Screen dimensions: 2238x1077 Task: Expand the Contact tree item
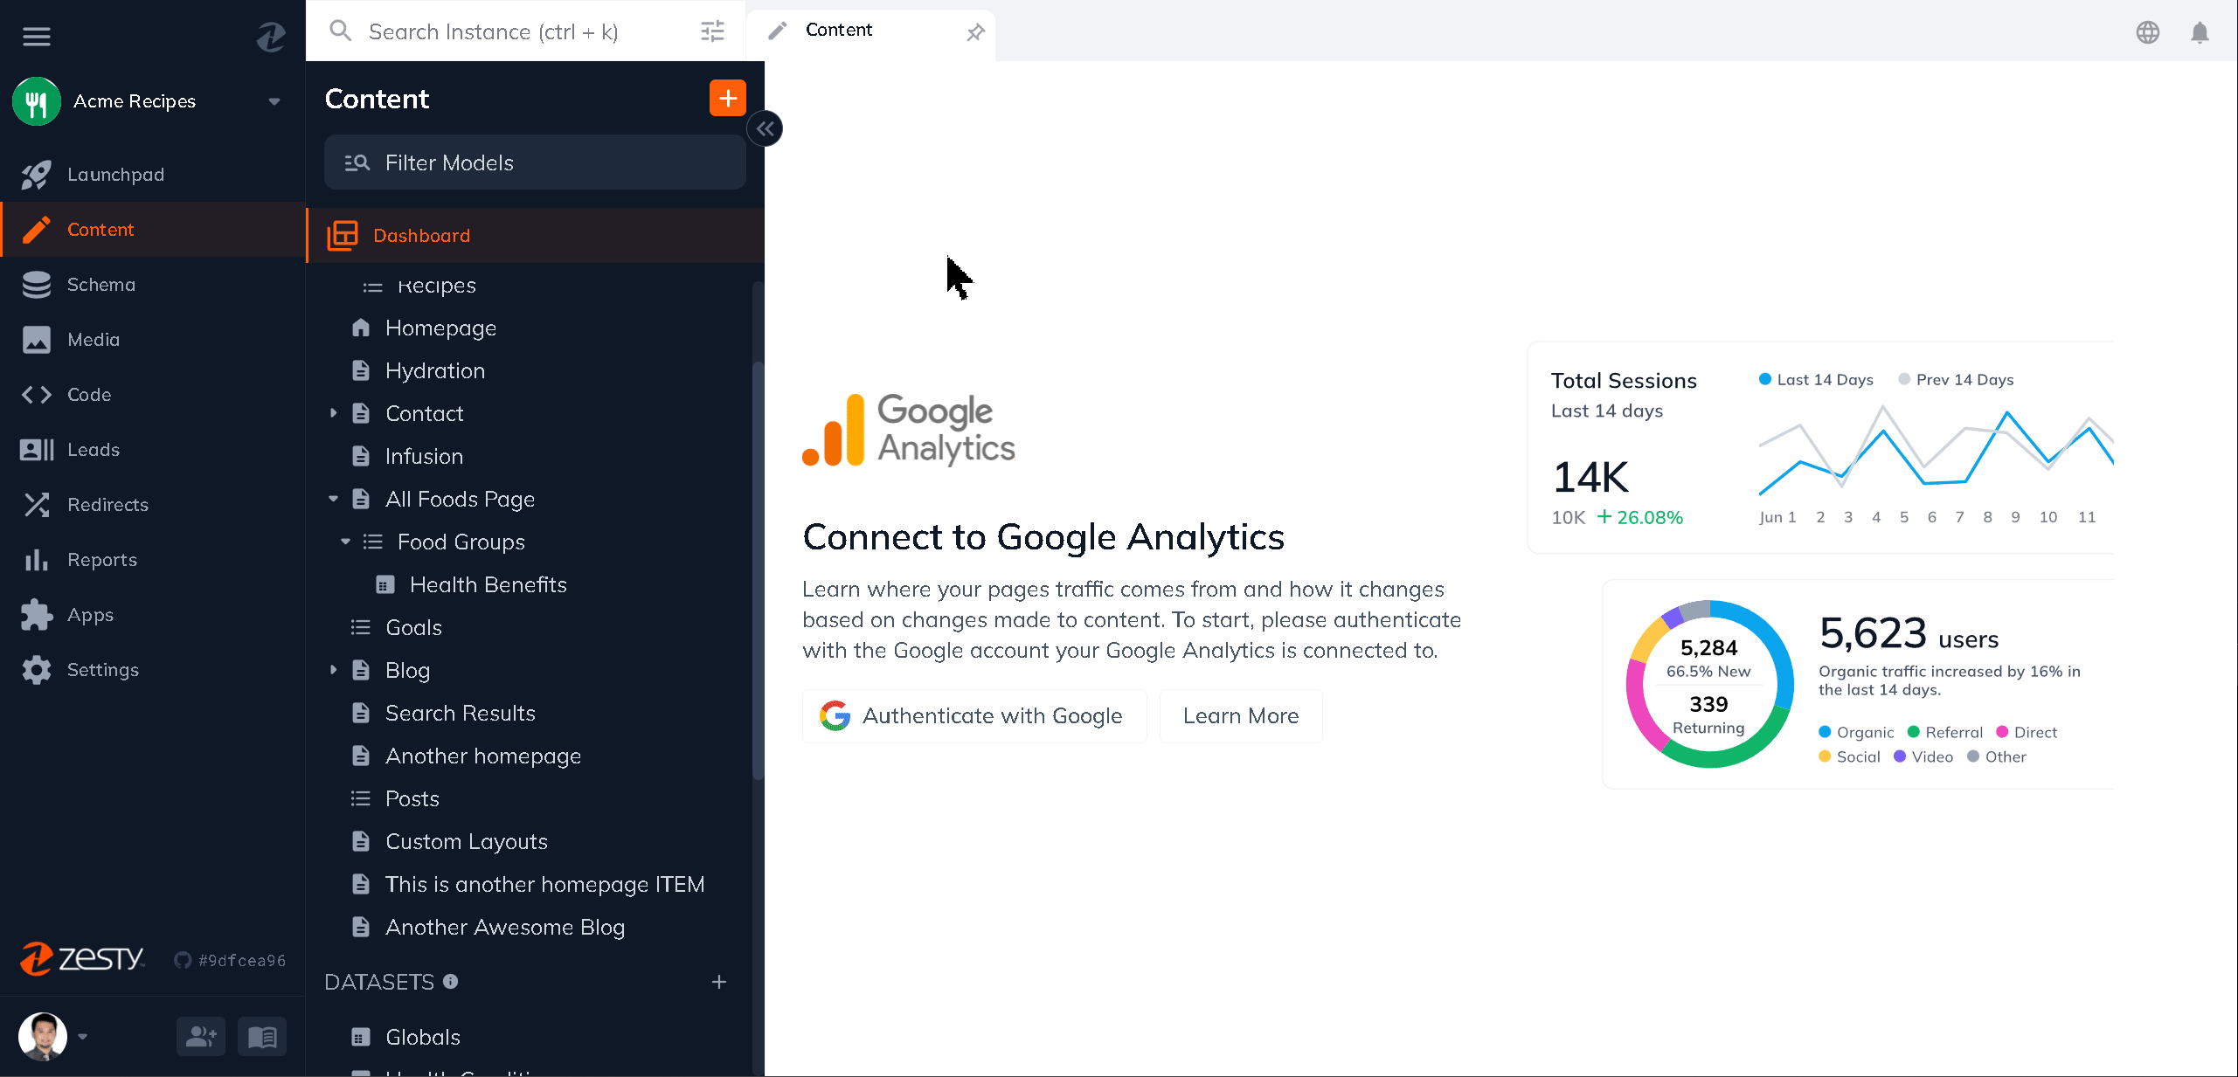pyautogui.click(x=336, y=414)
